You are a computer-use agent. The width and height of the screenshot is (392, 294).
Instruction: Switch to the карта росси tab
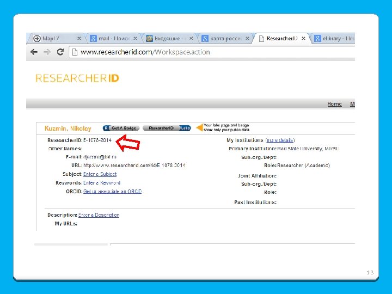(225, 39)
